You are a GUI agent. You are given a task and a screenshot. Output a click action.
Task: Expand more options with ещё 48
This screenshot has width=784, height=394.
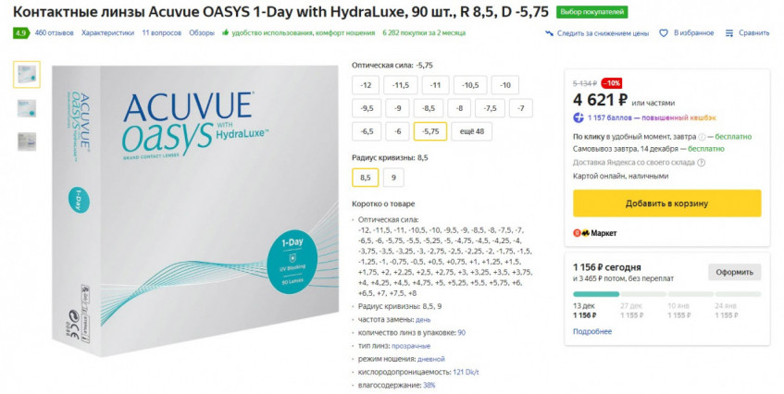(471, 132)
